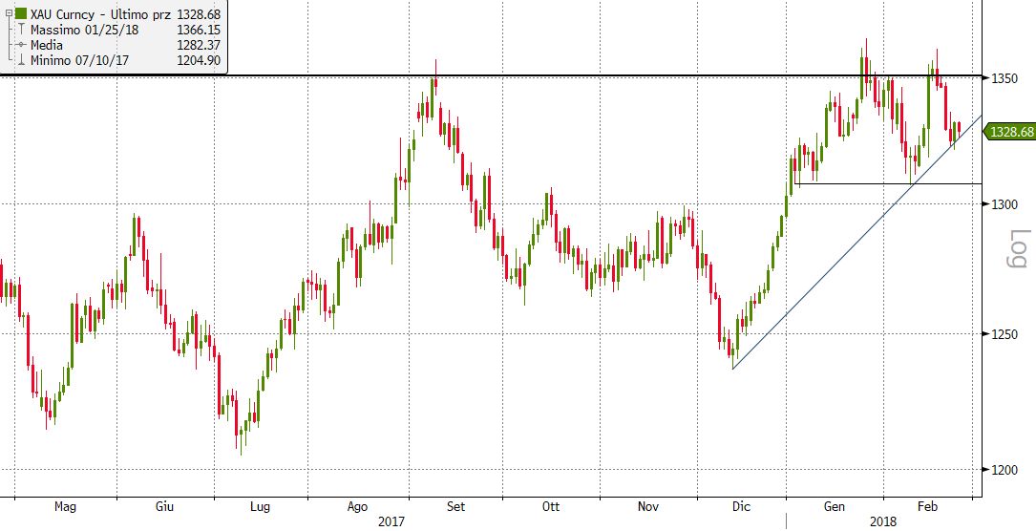
Task: Click the legend last price 1328.68
Action: [199, 14]
